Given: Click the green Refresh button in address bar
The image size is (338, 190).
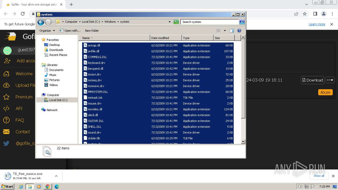Looking at the screenshot, I should point(176,22).
